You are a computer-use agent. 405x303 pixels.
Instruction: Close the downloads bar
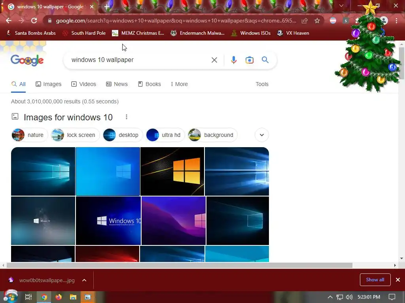pyautogui.click(x=398, y=280)
